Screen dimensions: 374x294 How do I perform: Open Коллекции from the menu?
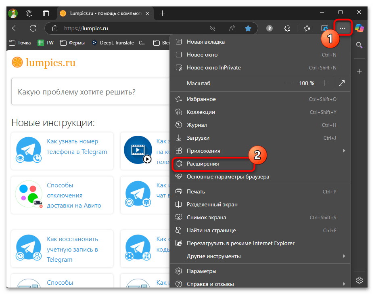click(260, 112)
